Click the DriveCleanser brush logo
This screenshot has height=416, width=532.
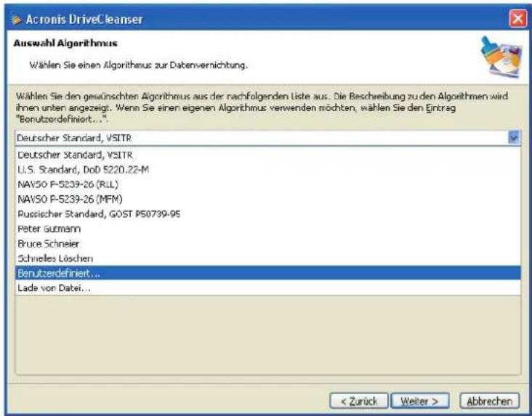(501, 57)
